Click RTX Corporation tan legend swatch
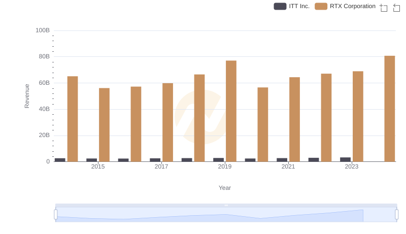This screenshot has height=234, width=406. (321, 6)
